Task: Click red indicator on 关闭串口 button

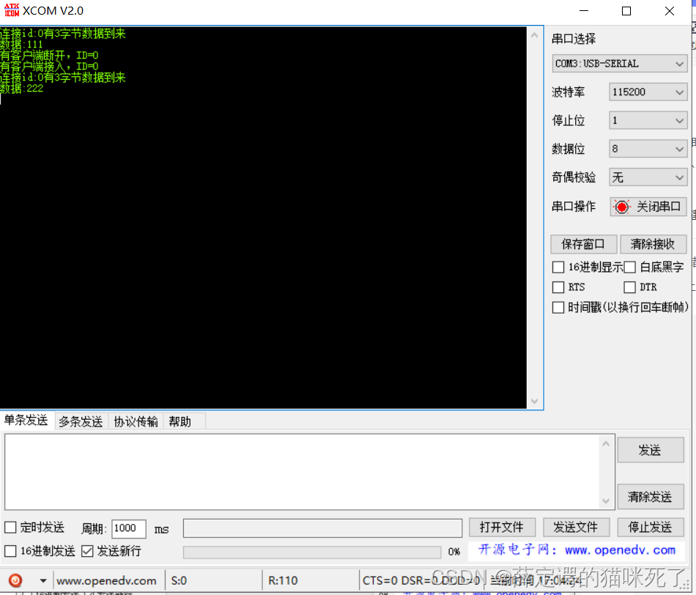Action: (x=622, y=207)
